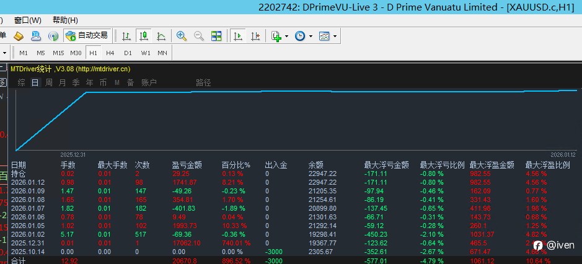The image size is (582, 264).
Task: Select the MN timeframe
Action: [162, 53]
